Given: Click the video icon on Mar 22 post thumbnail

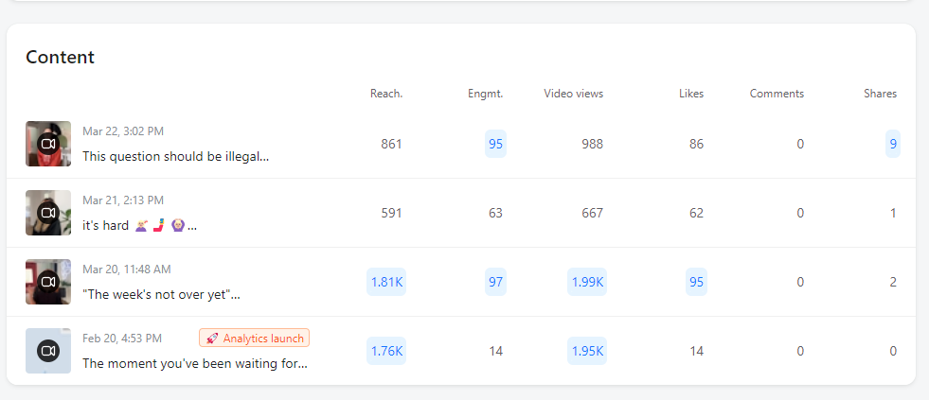Looking at the screenshot, I should click(x=48, y=144).
